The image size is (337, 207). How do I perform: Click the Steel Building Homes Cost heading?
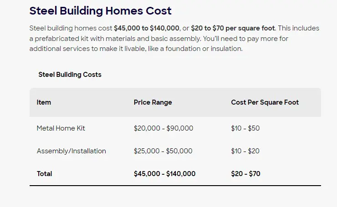tap(100, 11)
